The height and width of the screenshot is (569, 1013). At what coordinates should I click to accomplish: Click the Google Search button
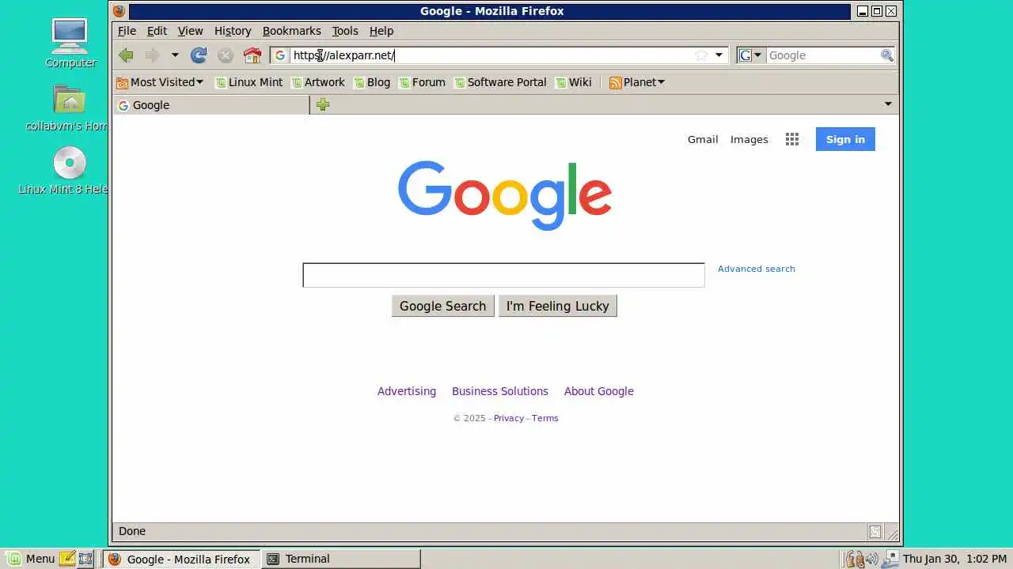(442, 306)
